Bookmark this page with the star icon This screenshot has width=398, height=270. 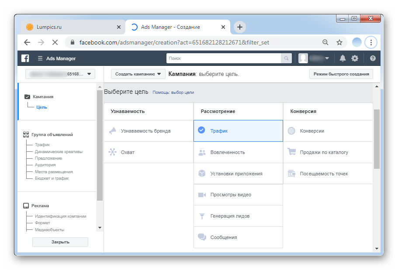tap(339, 42)
